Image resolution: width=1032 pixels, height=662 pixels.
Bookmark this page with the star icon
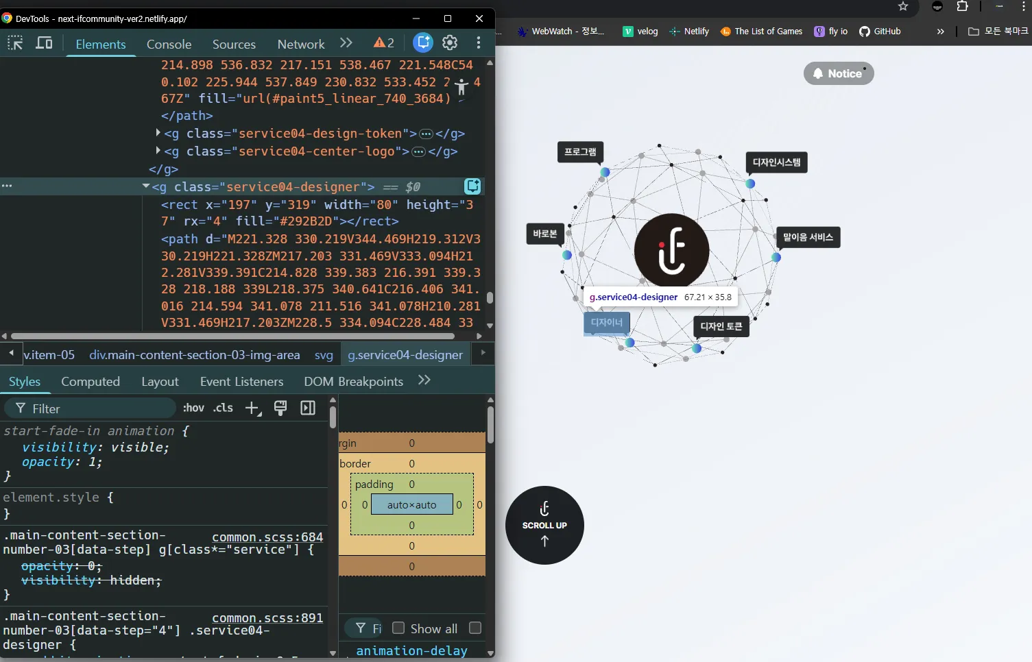pos(903,6)
